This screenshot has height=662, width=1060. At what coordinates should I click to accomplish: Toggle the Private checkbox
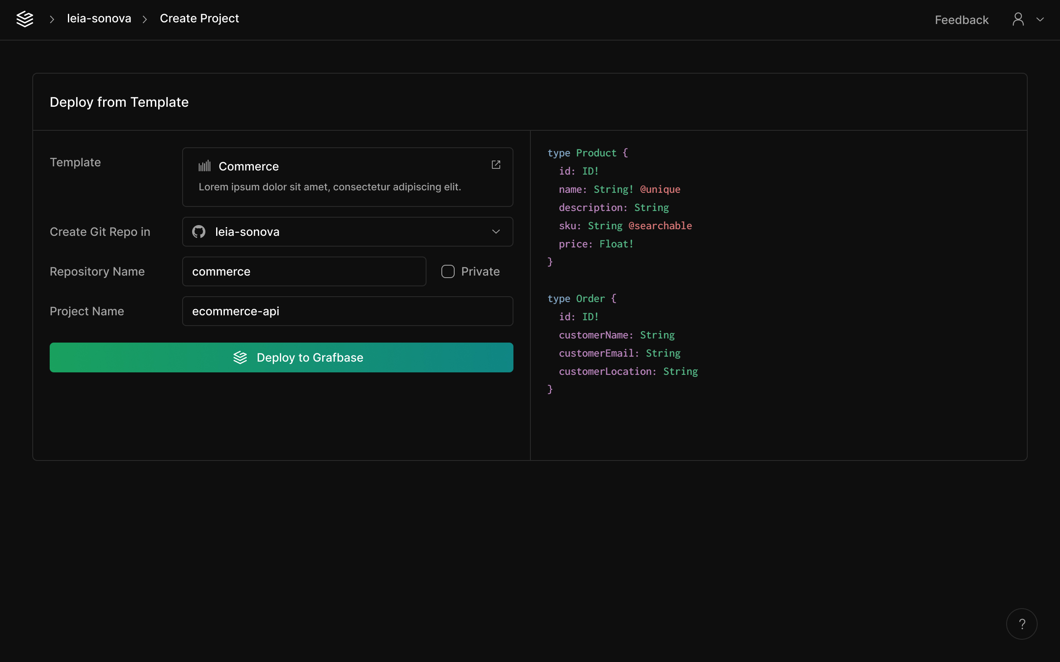pyautogui.click(x=448, y=271)
